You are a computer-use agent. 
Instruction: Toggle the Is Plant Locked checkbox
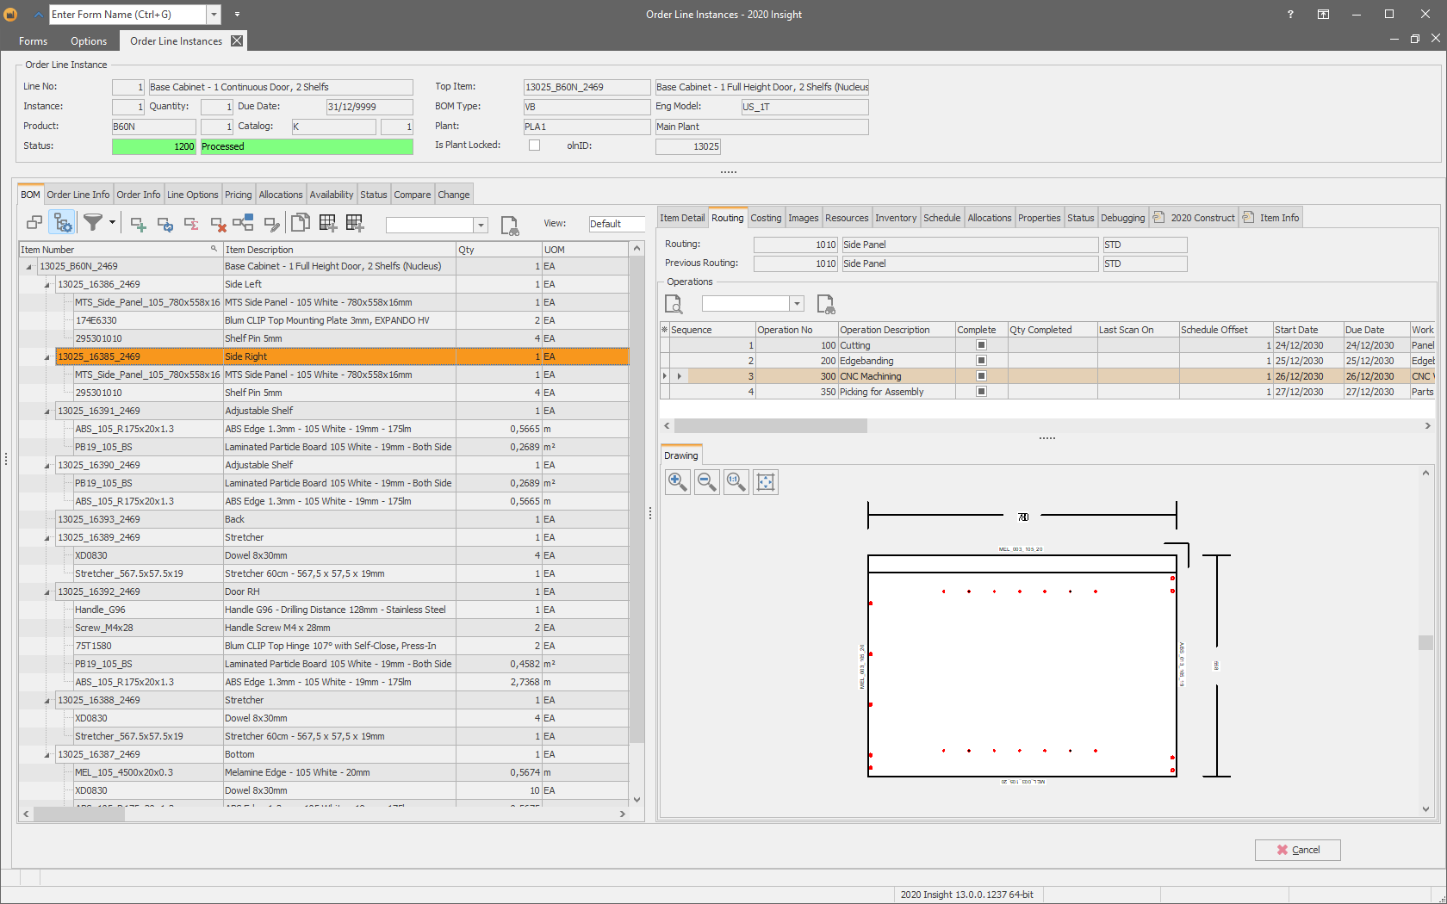pyautogui.click(x=534, y=146)
